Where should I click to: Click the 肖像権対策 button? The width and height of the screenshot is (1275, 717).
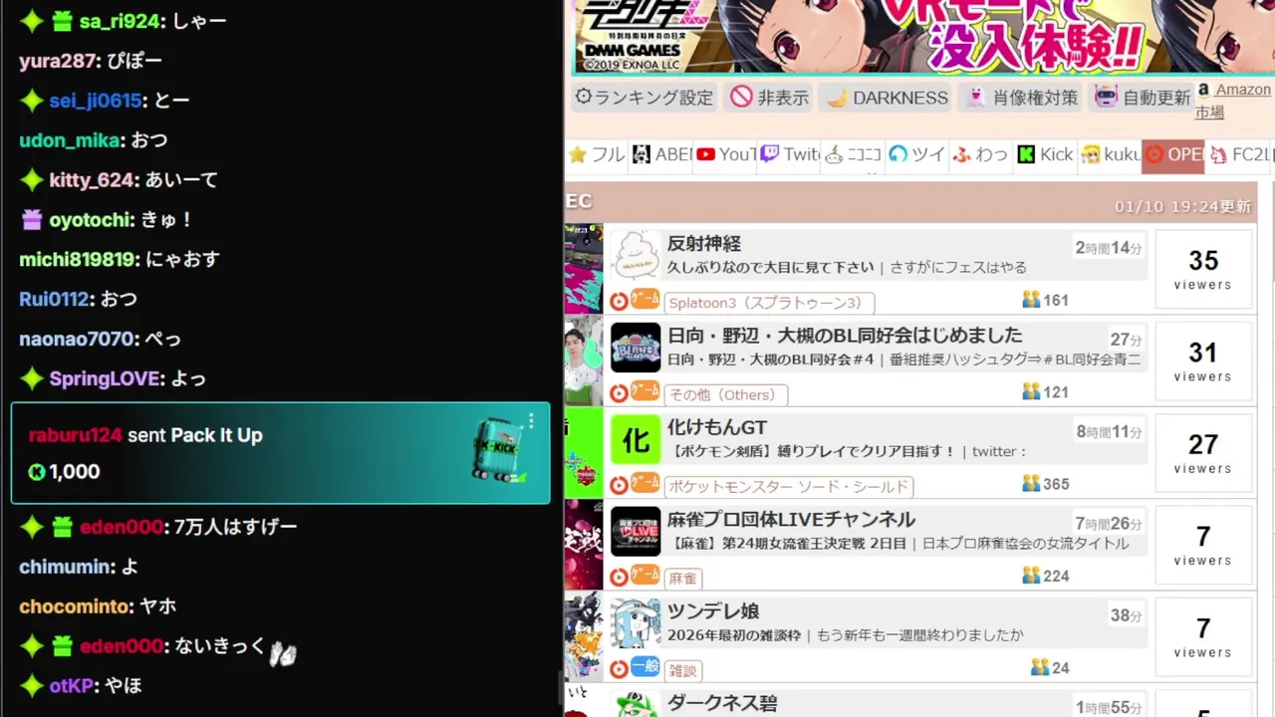1022,98
